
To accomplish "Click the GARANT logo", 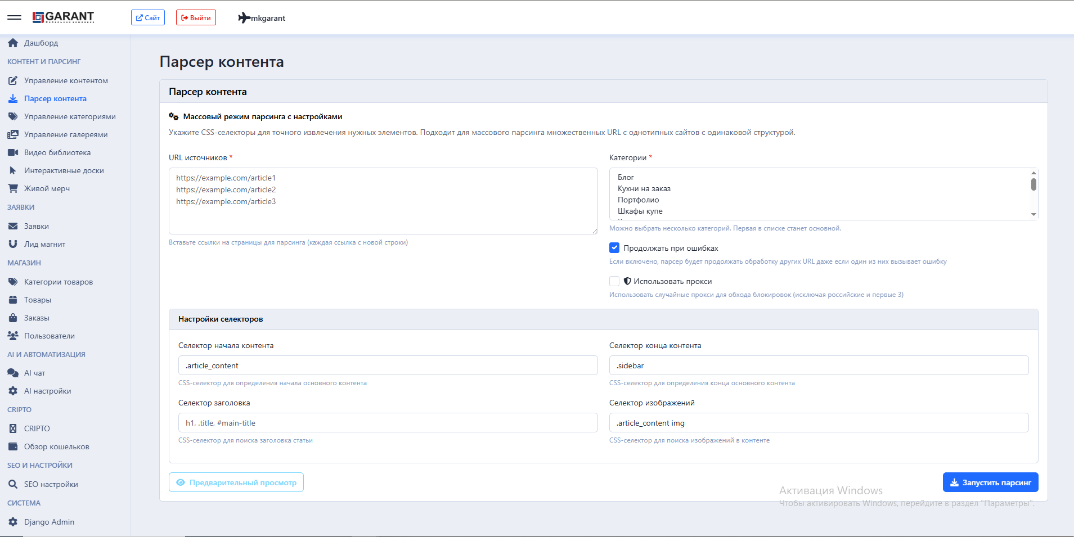I will click(63, 17).
